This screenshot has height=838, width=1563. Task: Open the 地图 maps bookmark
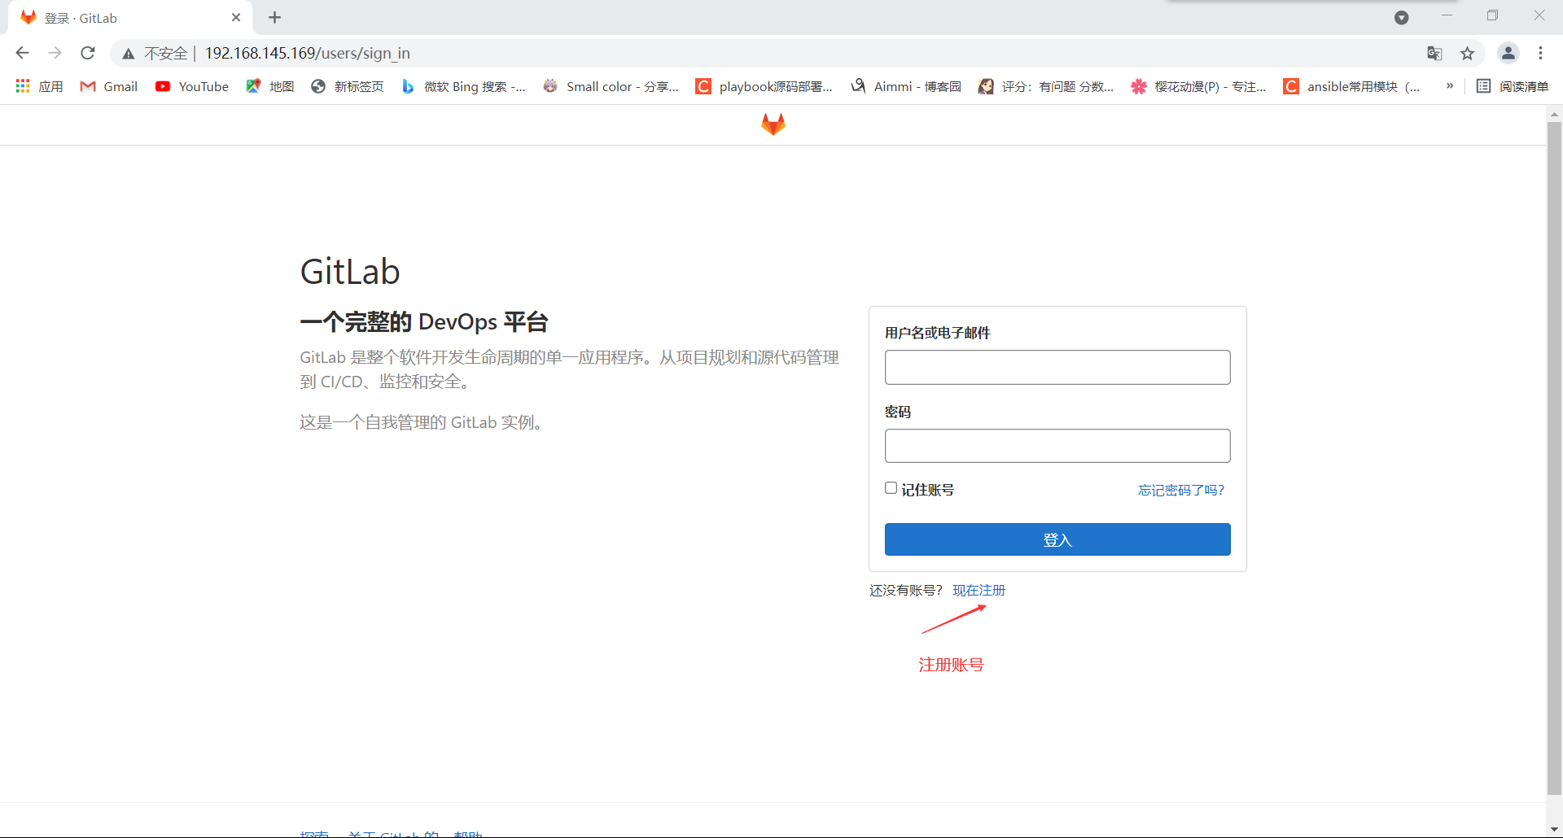[x=270, y=86]
